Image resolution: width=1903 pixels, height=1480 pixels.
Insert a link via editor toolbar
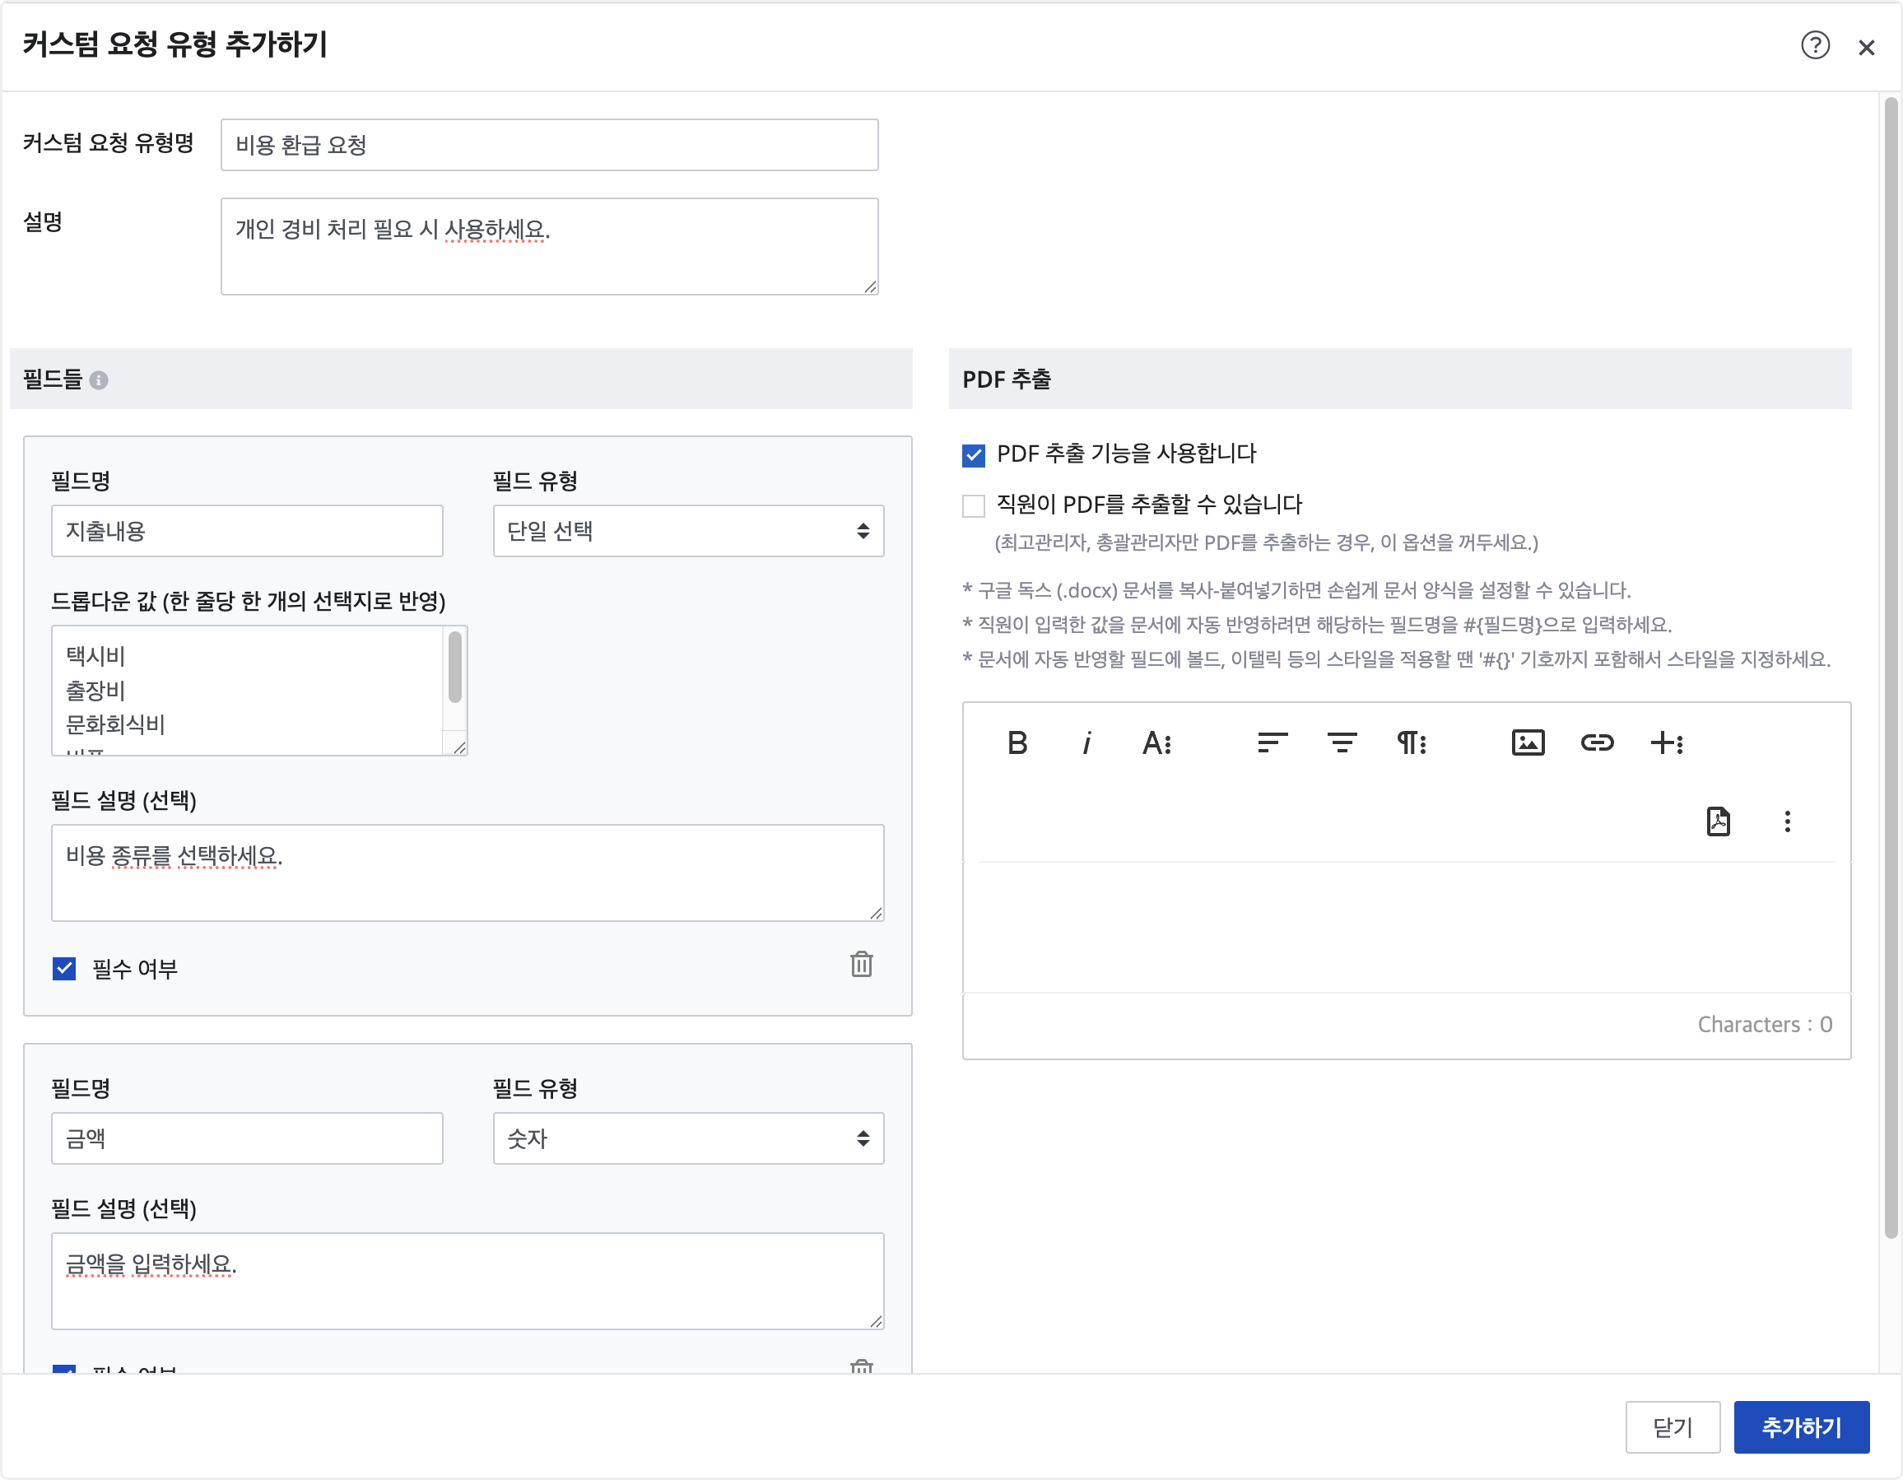point(1597,742)
